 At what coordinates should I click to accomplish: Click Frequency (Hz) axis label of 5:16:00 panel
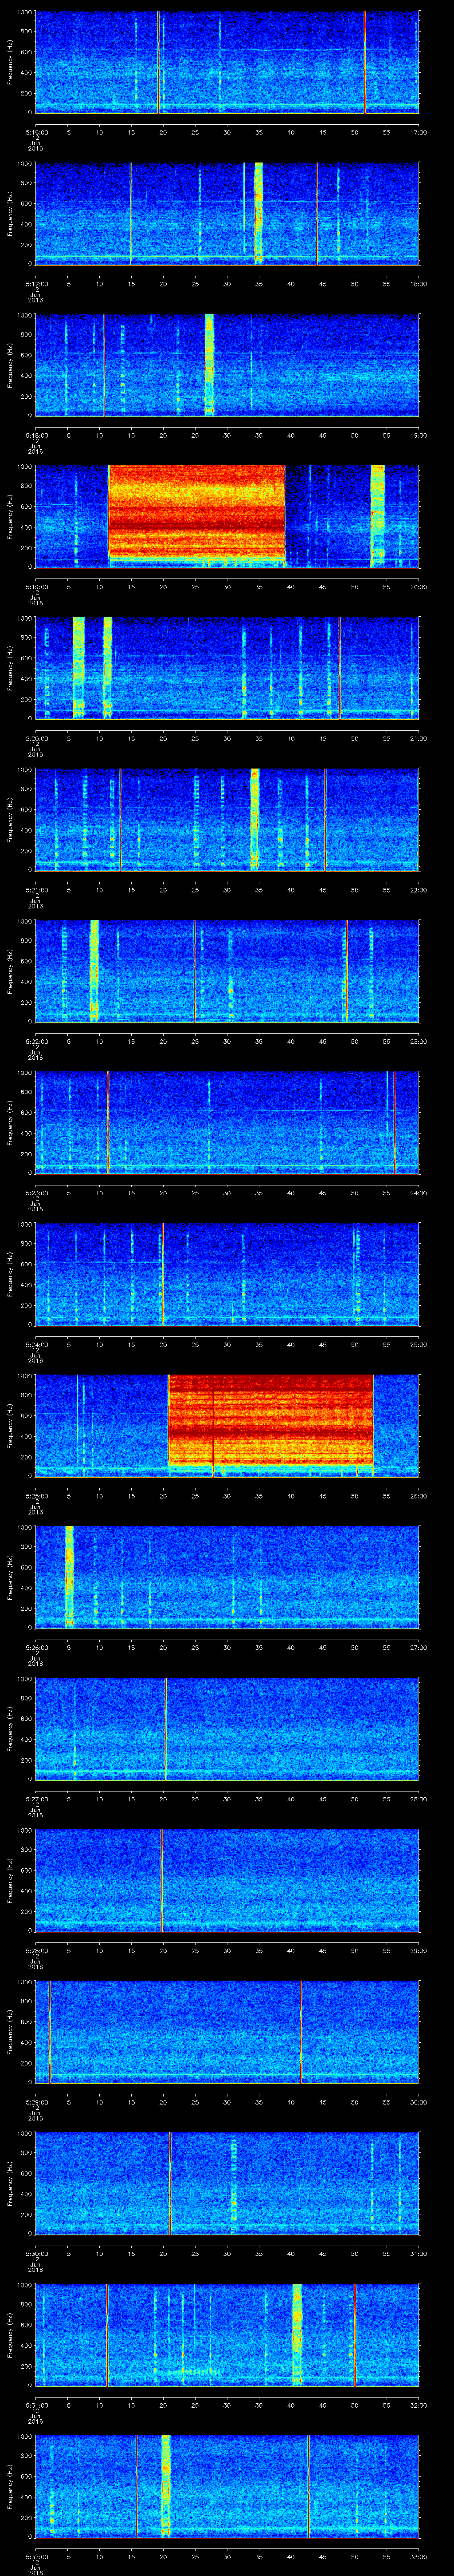[x=11, y=62]
